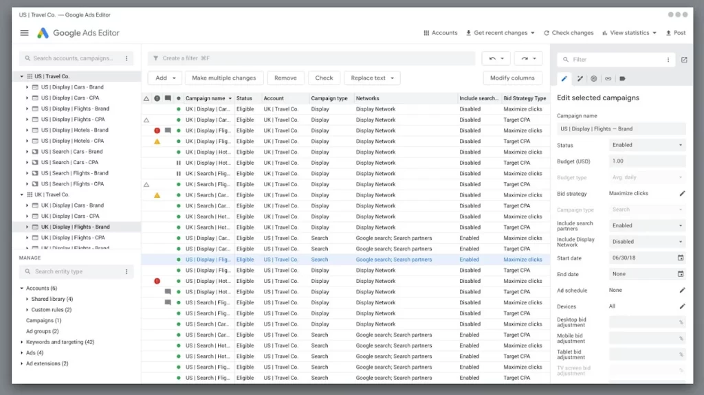Viewport: 704px width, 395px height.
Task: Select UK | Display | Flights - Brand campaign
Action: [75, 227]
